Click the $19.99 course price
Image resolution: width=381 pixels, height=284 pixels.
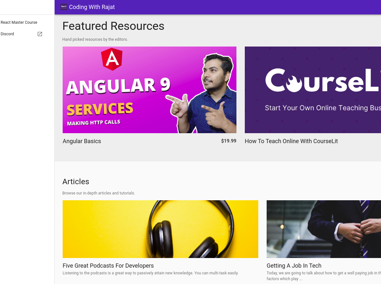tap(228, 141)
